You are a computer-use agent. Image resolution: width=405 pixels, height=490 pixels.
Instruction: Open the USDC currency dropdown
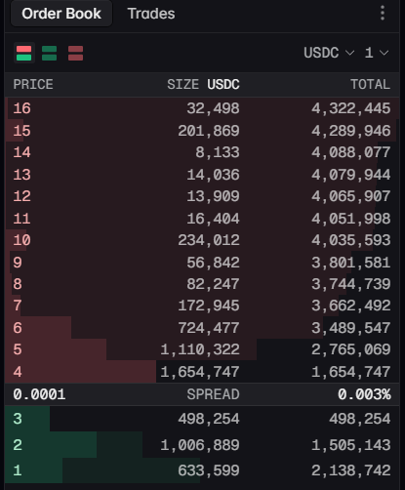click(329, 53)
